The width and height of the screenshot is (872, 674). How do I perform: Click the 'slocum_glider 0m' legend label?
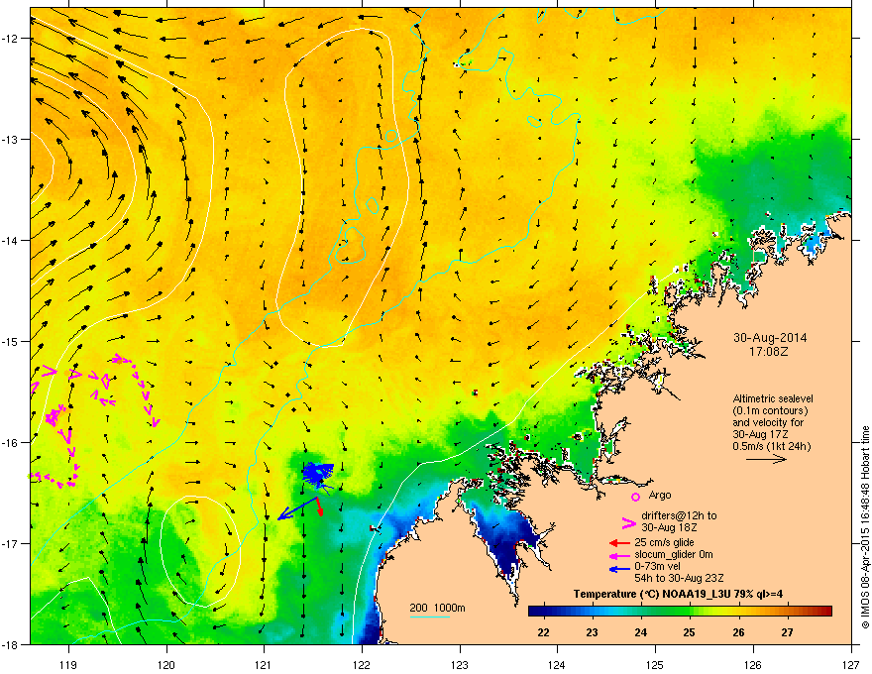pos(674,554)
